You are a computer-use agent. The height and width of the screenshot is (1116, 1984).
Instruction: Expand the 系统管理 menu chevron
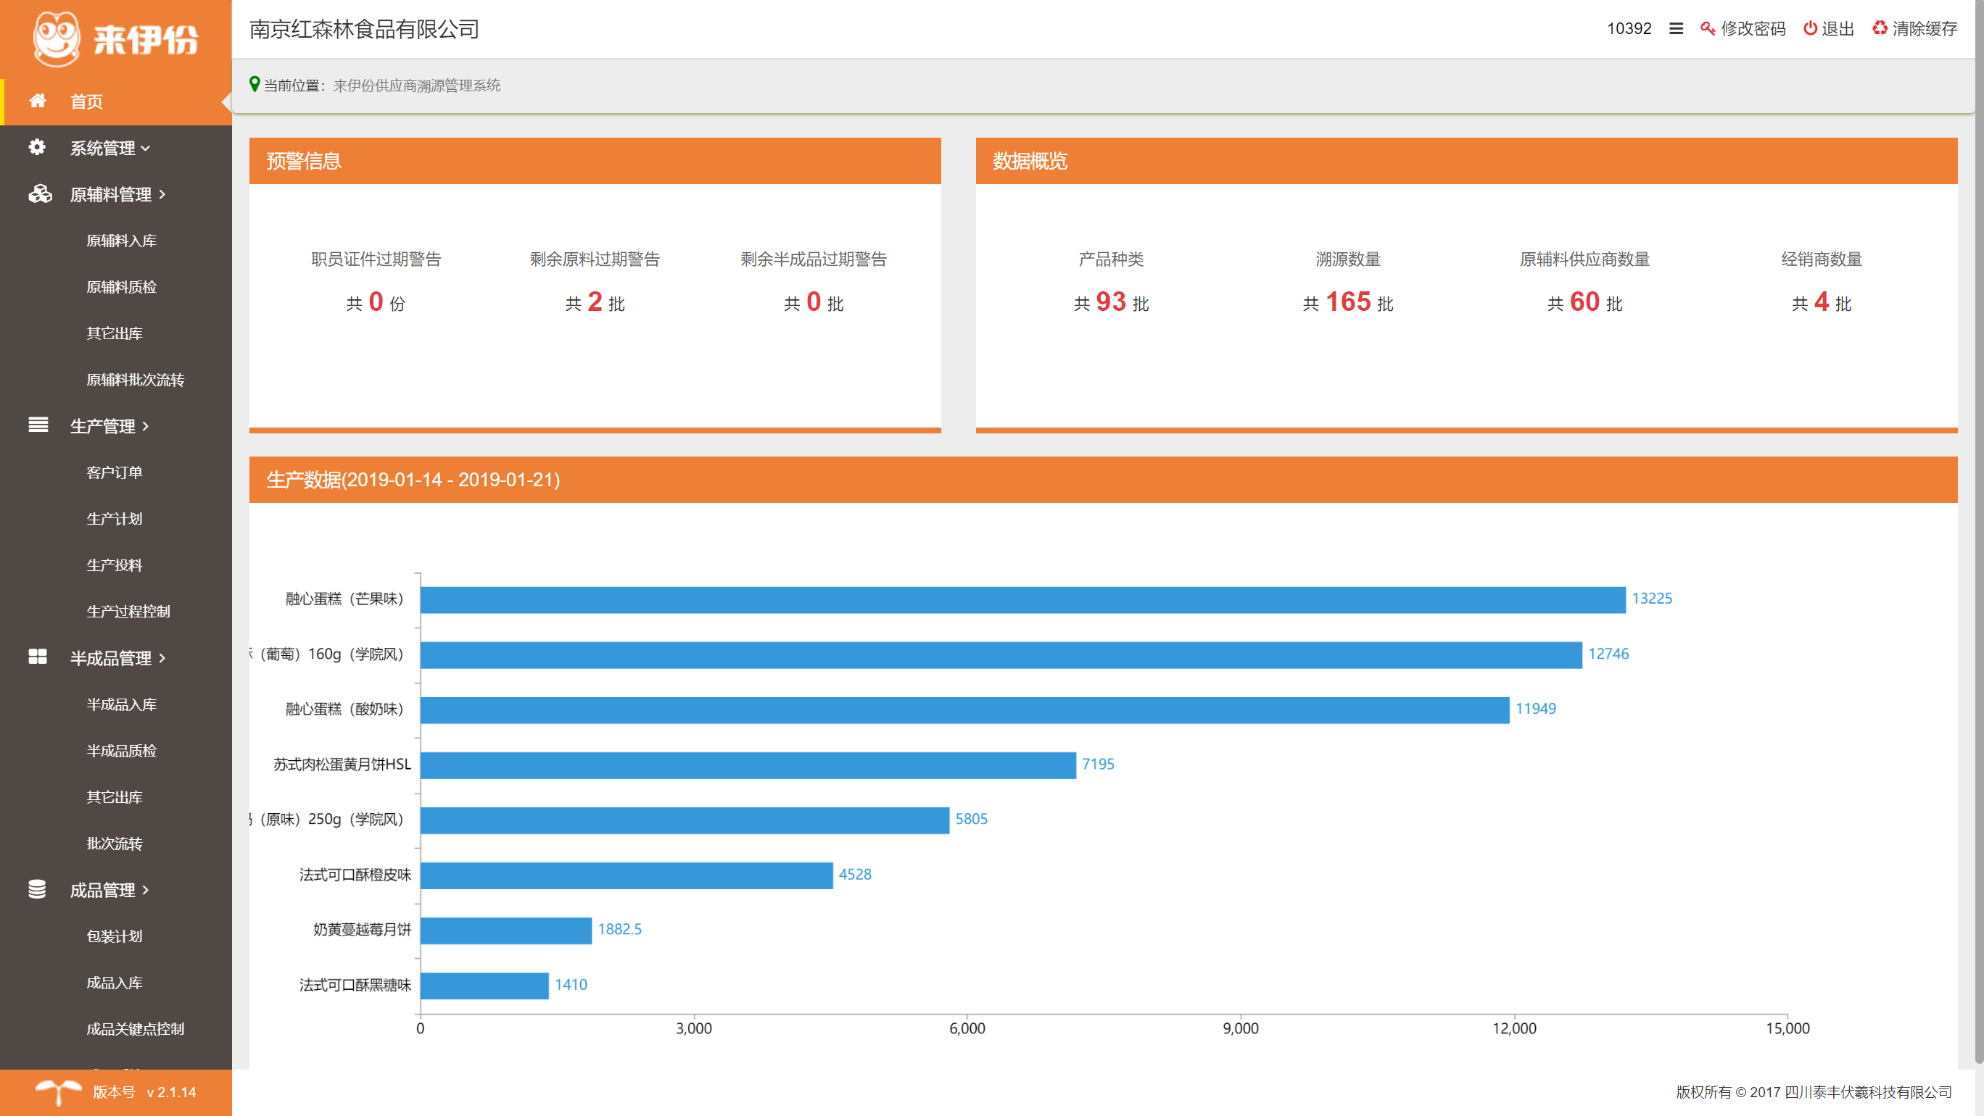click(x=146, y=148)
